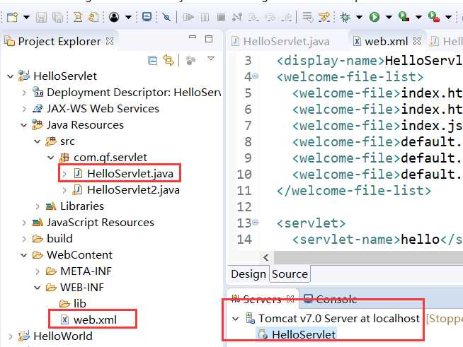
Task: Select HelloServlet.java in the tree
Action: click(x=130, y=174)
